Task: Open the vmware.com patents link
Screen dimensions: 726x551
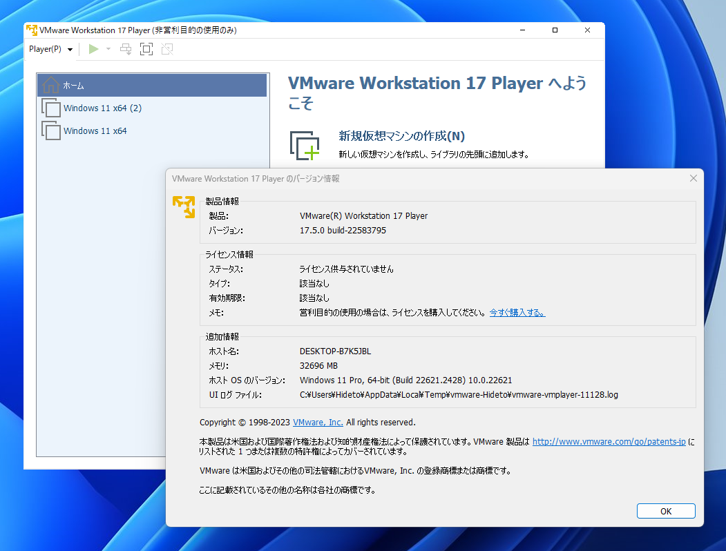Action: click(x=608, y=441)
